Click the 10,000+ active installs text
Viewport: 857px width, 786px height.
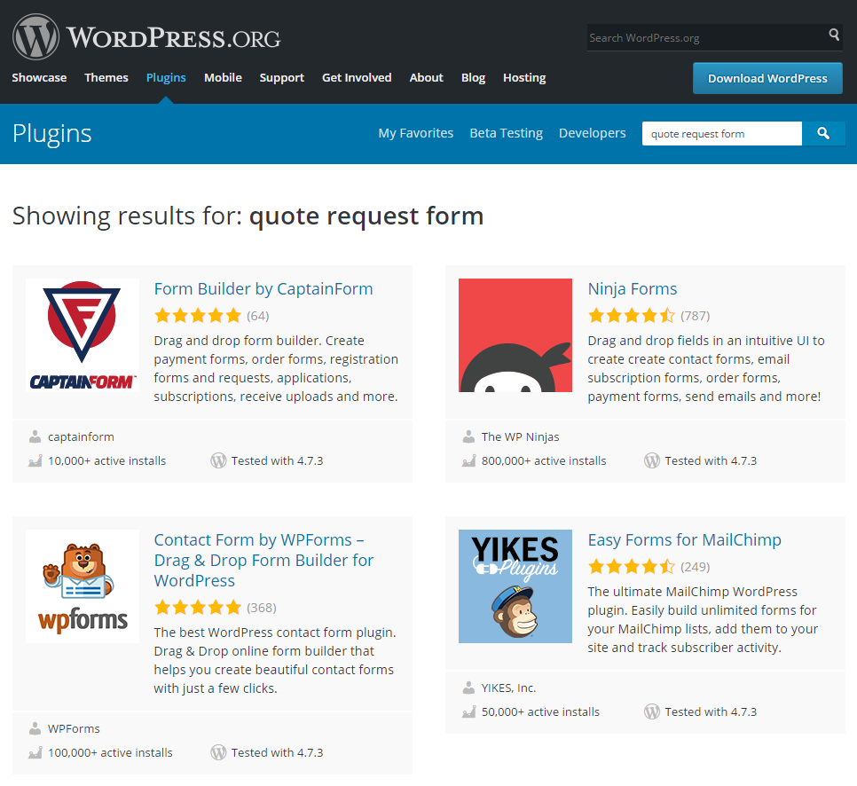[x=106, y=460]
